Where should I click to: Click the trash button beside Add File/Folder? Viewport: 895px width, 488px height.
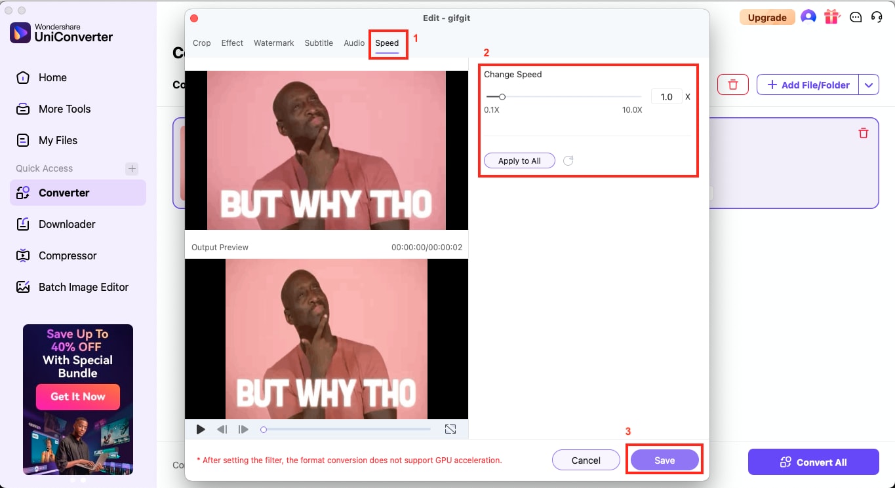coord(733,84)
